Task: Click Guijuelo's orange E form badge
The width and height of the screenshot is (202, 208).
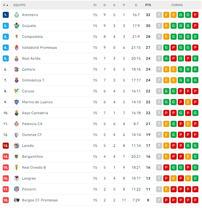Action: pos(166,26)
